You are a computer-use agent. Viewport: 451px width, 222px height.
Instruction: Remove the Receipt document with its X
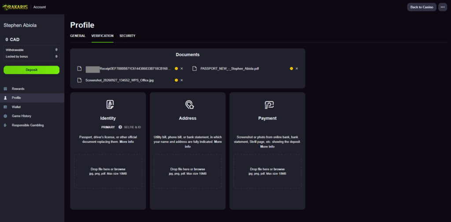tap(181, 68)
